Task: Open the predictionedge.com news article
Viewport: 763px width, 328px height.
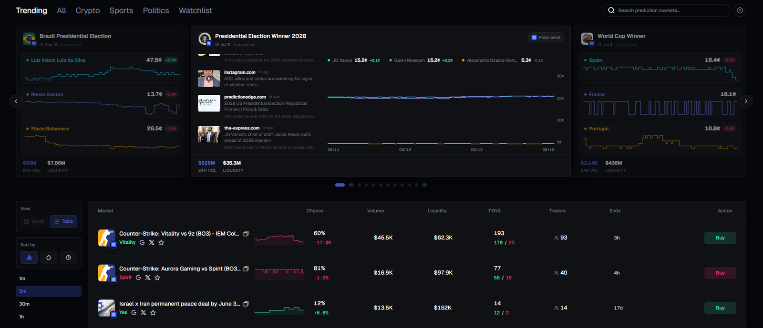Action: [x=257, y=107]
